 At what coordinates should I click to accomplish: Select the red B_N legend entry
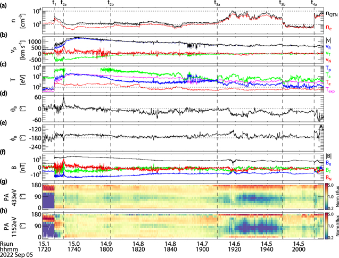(x=329, y=177)
